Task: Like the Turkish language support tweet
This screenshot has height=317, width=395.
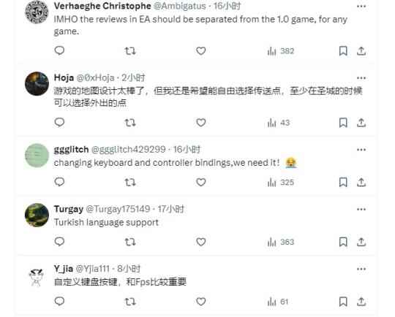Action: click(200, 242)
